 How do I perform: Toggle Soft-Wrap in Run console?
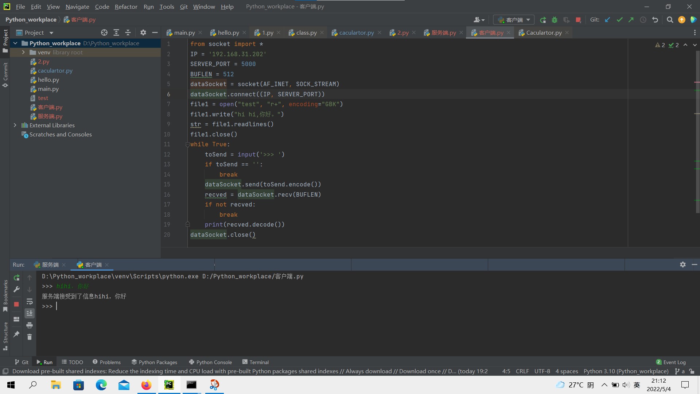click(x=30, y=302)
